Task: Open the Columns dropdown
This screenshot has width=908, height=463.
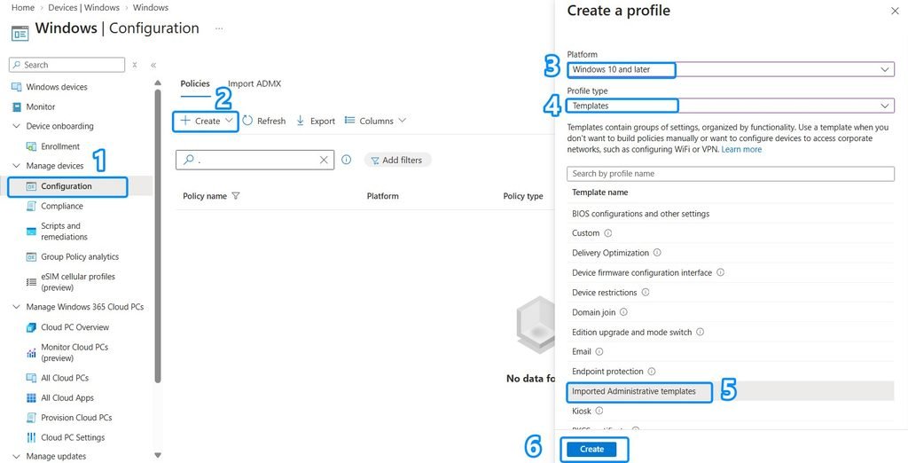Action: 375,122
